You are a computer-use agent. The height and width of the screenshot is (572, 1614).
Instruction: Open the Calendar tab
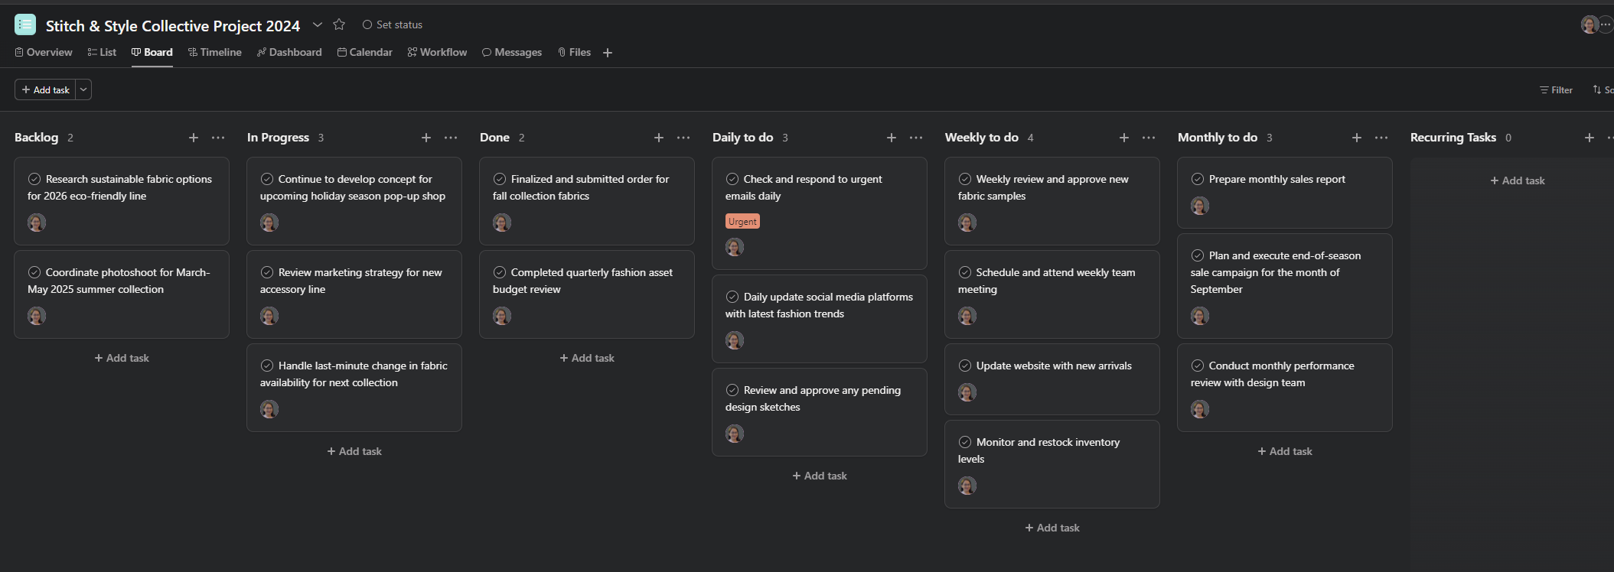pyautogui.click(x=365, y=52)
